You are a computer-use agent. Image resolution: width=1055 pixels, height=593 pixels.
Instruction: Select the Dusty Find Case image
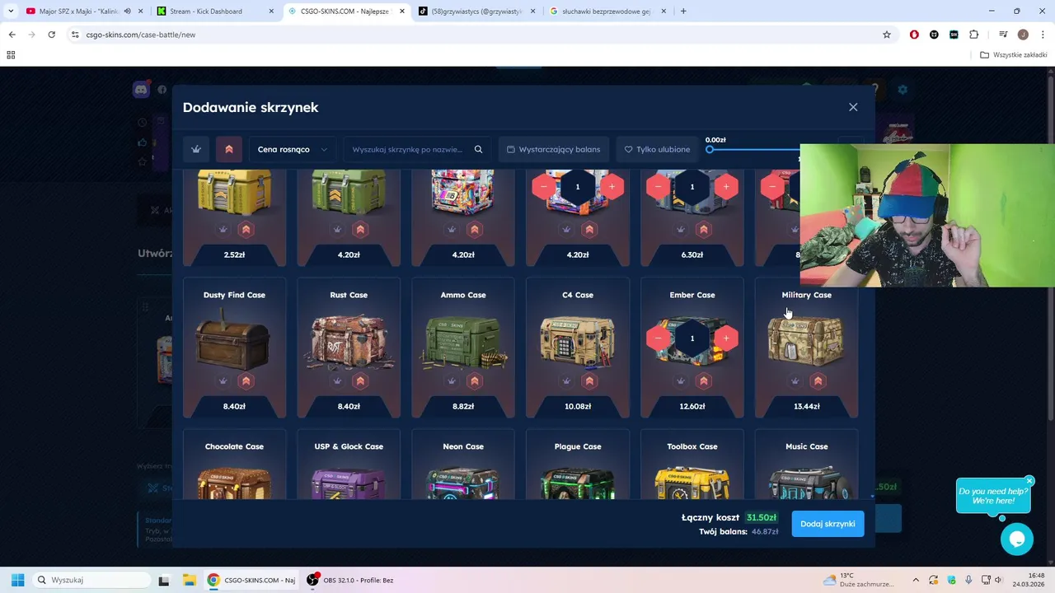click(x=234, y=339)
